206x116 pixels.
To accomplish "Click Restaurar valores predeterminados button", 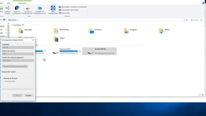I will click(15, 66).
